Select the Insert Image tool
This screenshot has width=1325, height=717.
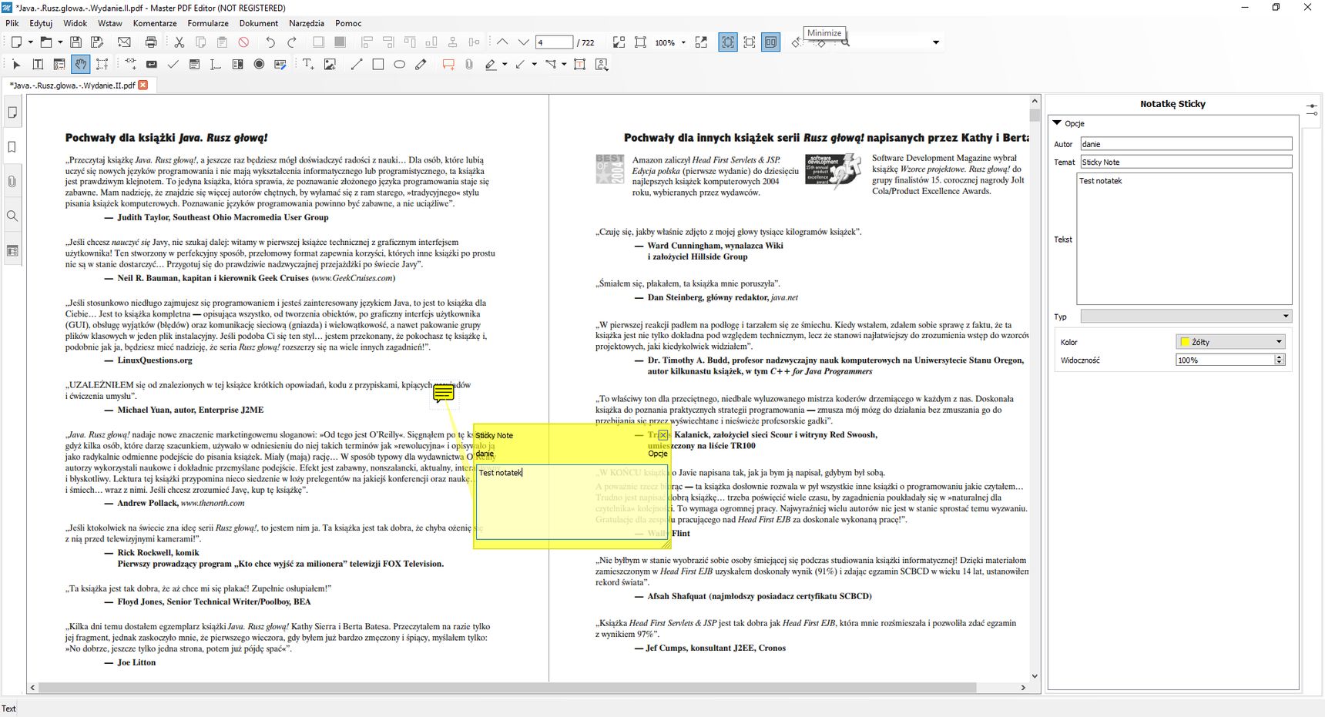(330, 65)
